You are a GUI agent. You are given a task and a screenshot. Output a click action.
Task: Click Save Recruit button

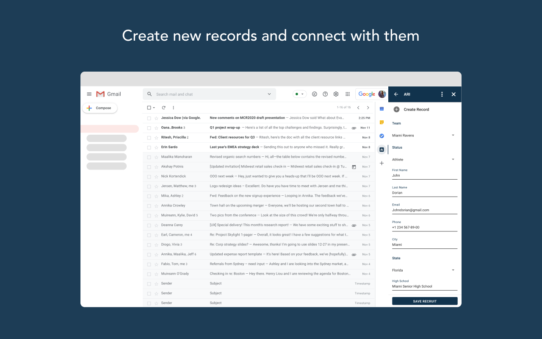pyautogui.click(x=425, y=301)
